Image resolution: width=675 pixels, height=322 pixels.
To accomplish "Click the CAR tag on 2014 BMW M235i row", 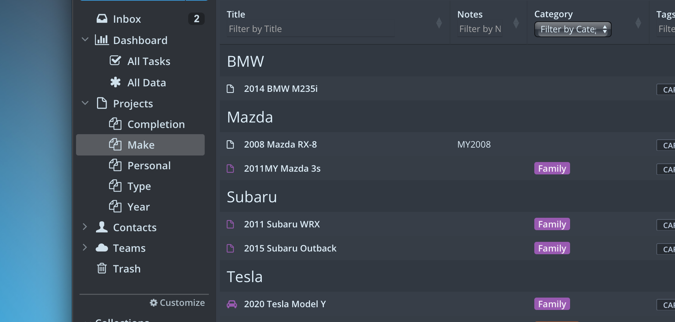I will 666,89.
